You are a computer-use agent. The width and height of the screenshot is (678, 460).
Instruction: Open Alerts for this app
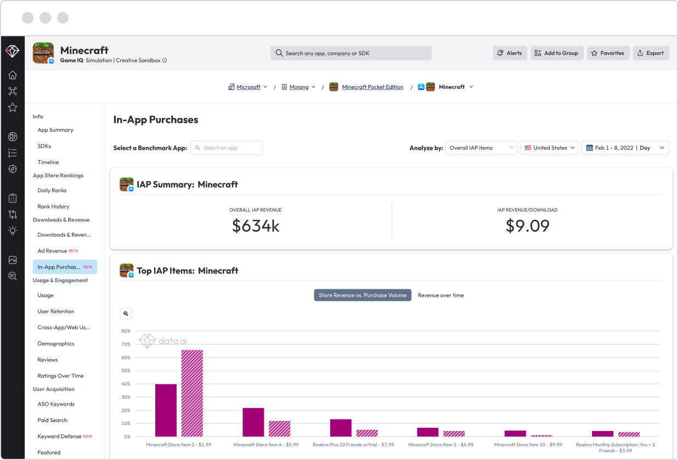[x=510, y=53]
